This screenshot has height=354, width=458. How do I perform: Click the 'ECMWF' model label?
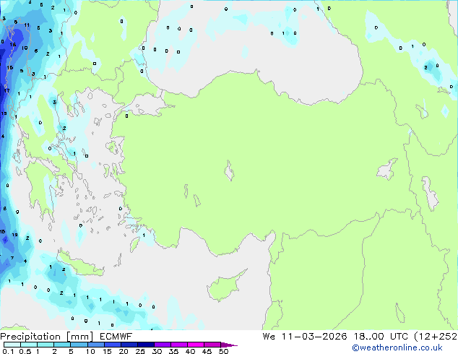[x=116, y=337]
